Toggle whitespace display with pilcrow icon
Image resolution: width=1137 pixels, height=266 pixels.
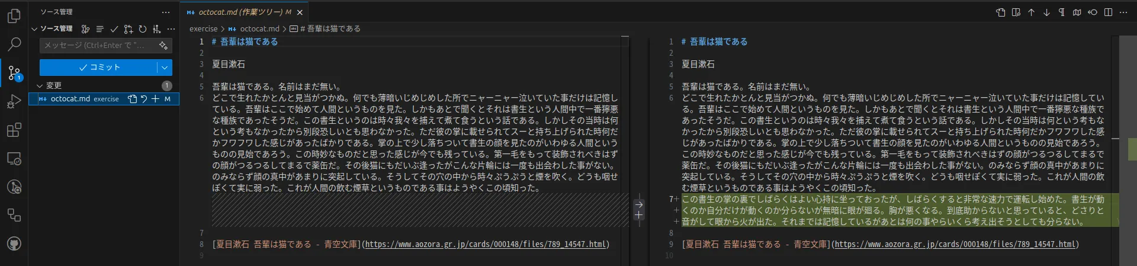[1061, 12]
